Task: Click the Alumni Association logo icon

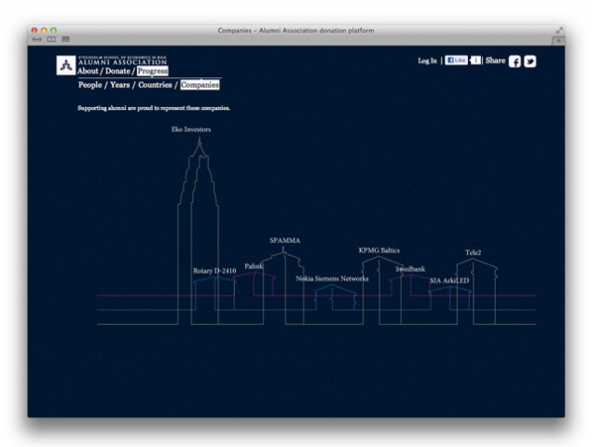Action: [65, 64]
